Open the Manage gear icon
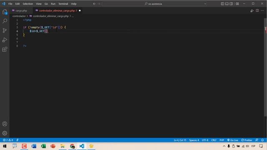Image resolution: width=267 pixels, height=150 pixels. point(5,133)
